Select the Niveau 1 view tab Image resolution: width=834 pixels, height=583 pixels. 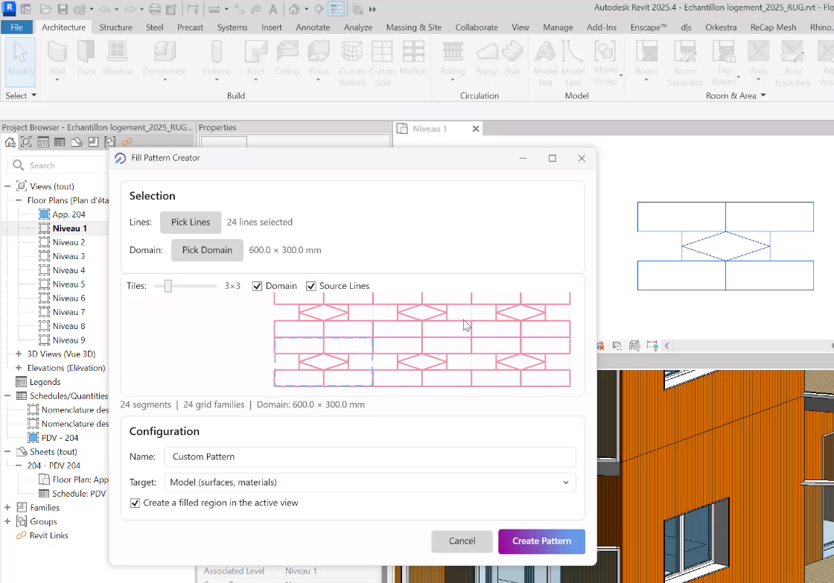coord(430,129)
